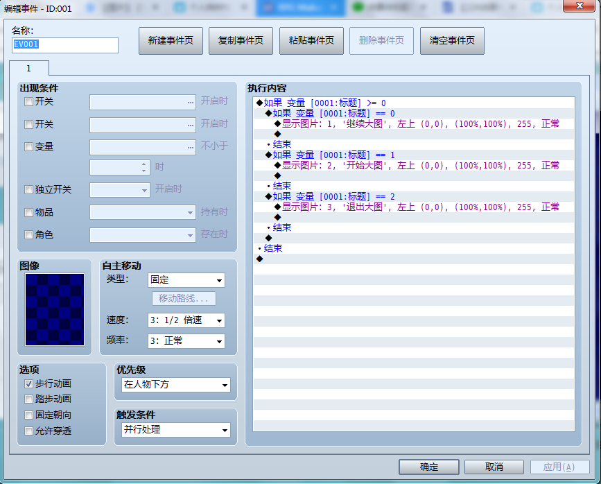Image resolution: width=601 pixels, height=484 pixels.
Task: Click the 移动路线... button
Action: click(184, 298)
